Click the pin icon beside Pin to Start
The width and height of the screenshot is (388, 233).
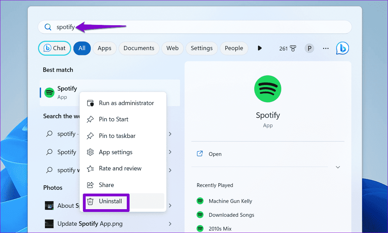[x=90, y=119]
